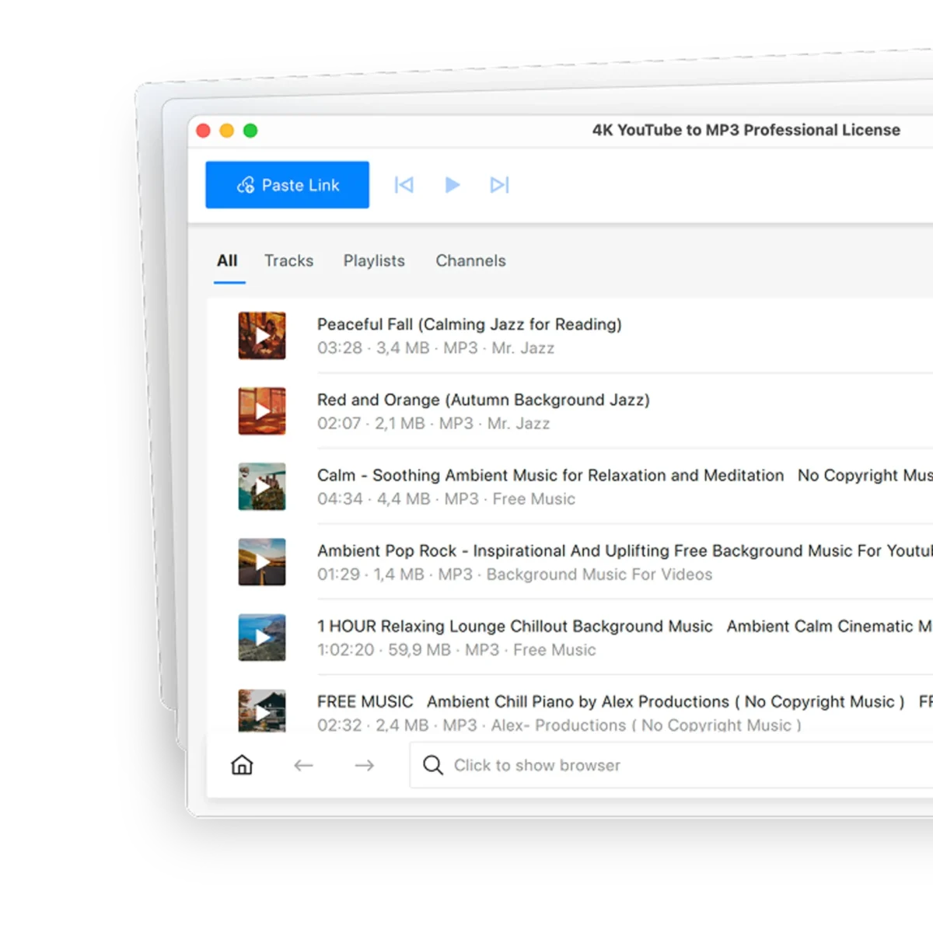This screenshot has height=933, width=933.
Task: Navigate forward with the right arrow
Action: click(x=364, y=765)
